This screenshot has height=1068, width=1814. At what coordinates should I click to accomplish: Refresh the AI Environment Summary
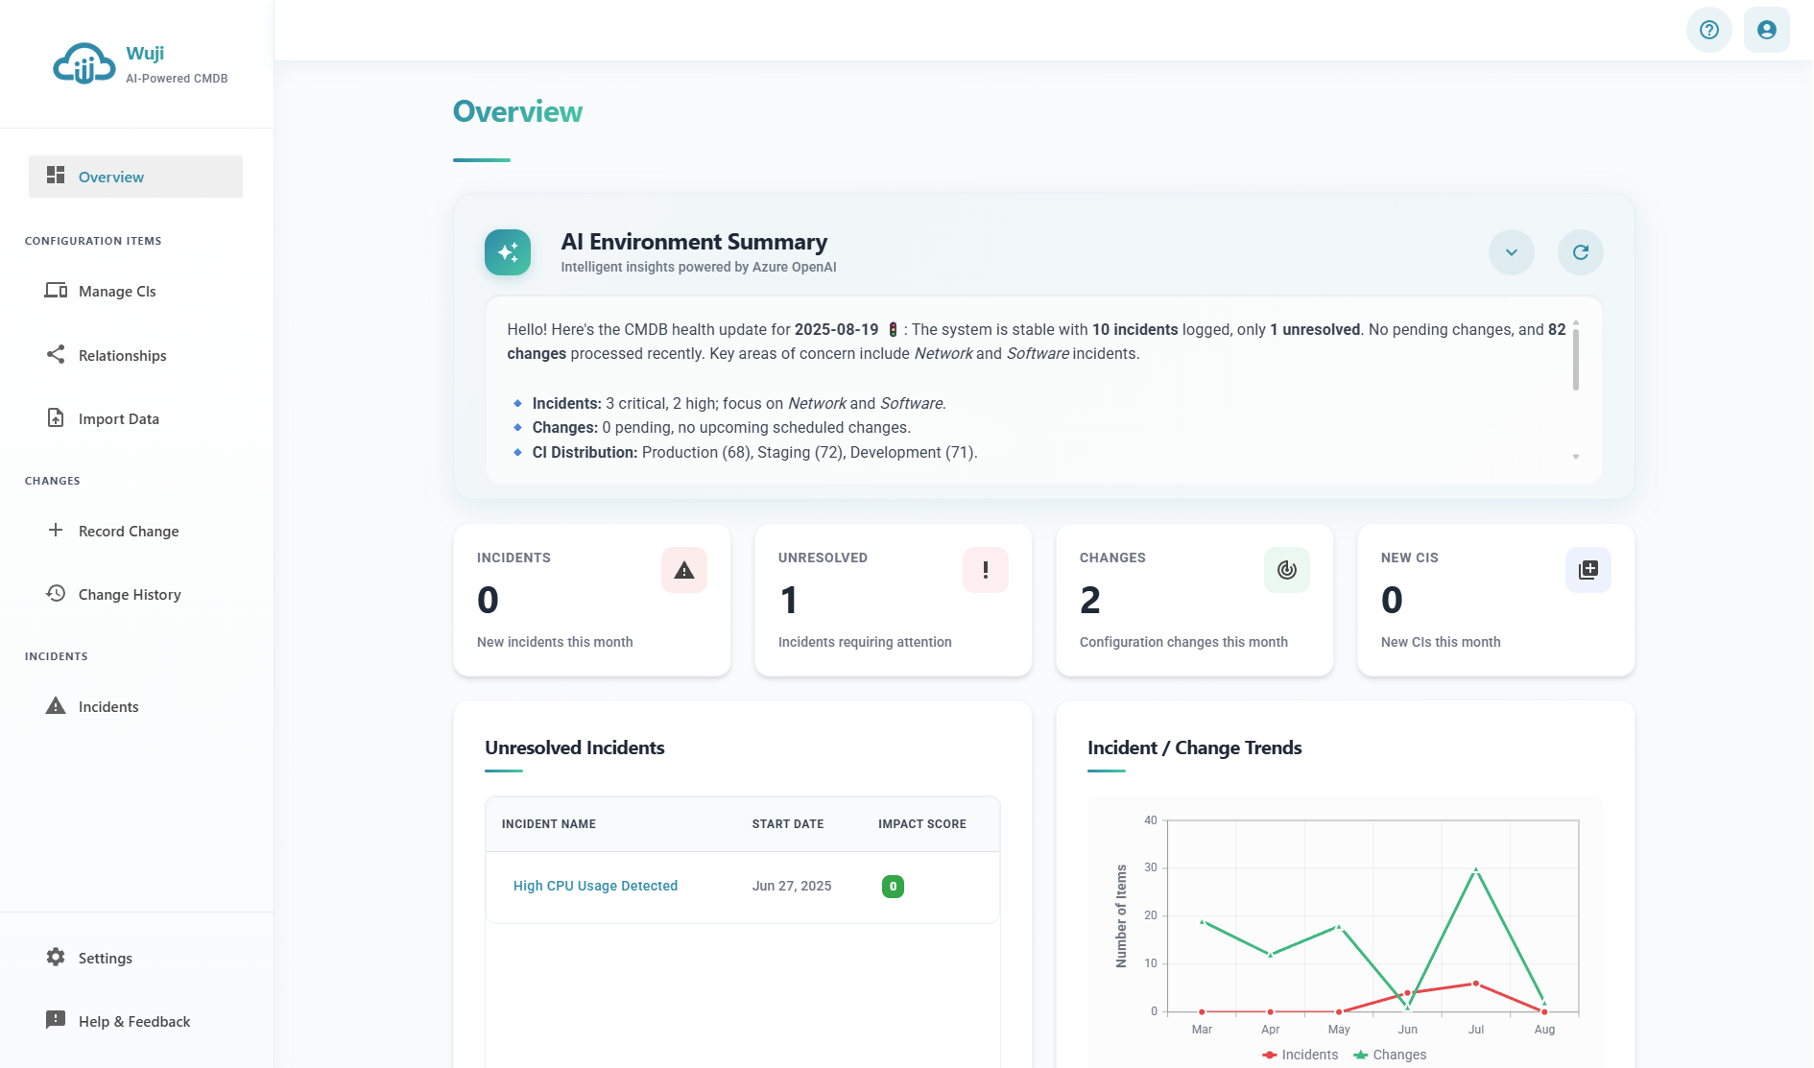click(1580, 252)
